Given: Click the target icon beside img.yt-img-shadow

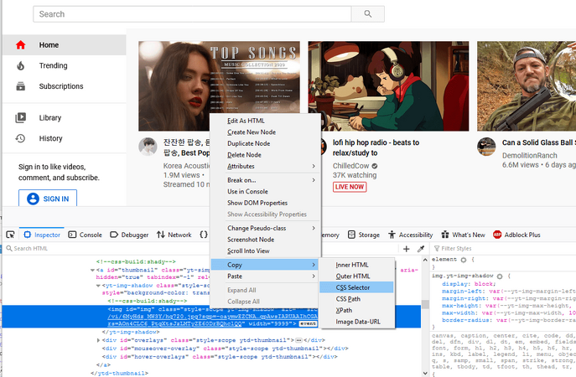Looking at the screenshot, I should point(500,276).
